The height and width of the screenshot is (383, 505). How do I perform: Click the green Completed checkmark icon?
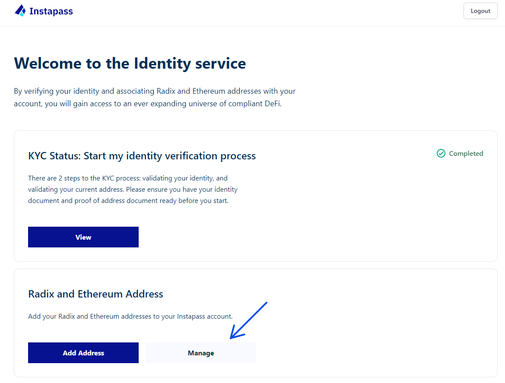tap(441, 154)
